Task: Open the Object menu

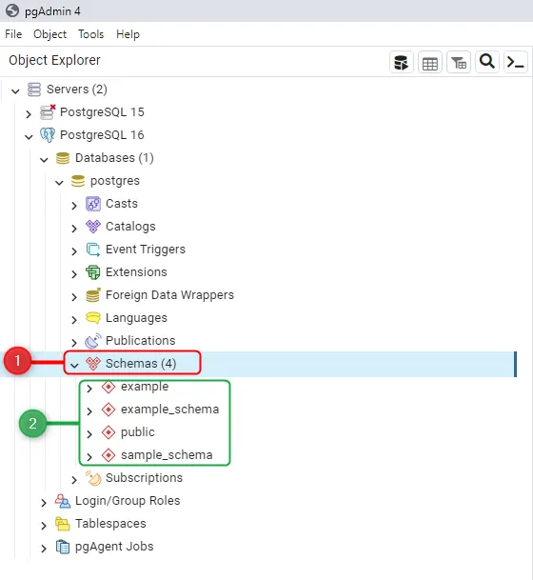Action: click(x=49, y=34)
